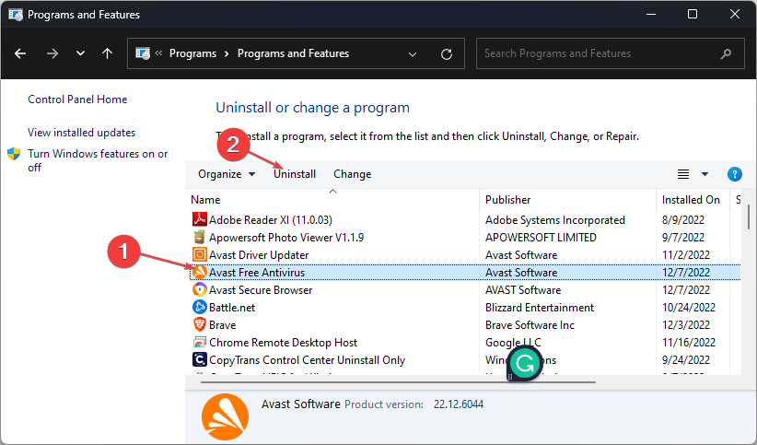Refresh the Programs and Features list

click(x=447, y=54)
